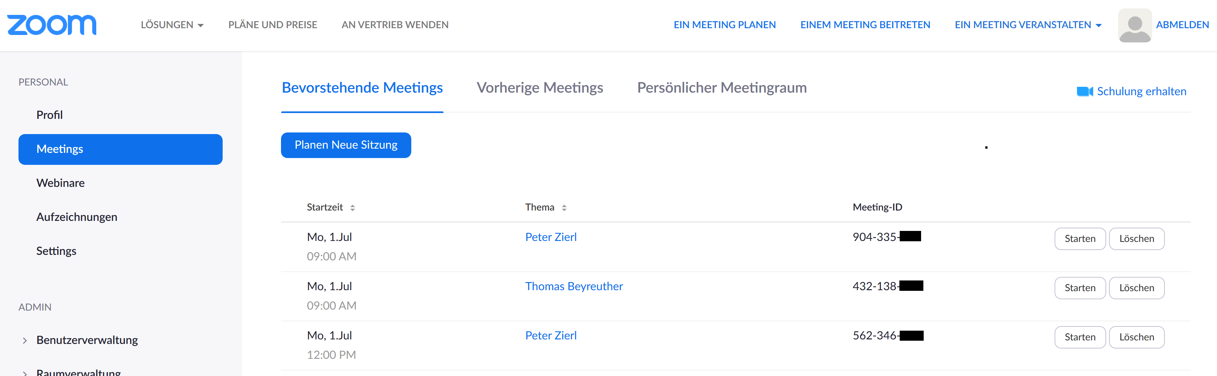Start the 12:00 PM Peter Zierl meeting
This screenshot has width=1217, height=376.
[1080, 337]
